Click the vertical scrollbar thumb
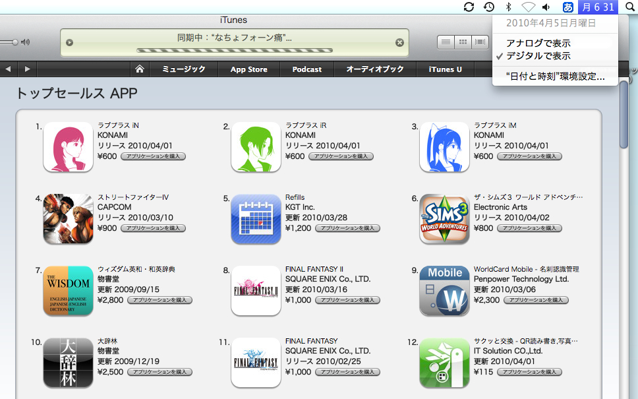Image resolution: width=638 pixels, height=399 pixels. coord(623,115)
